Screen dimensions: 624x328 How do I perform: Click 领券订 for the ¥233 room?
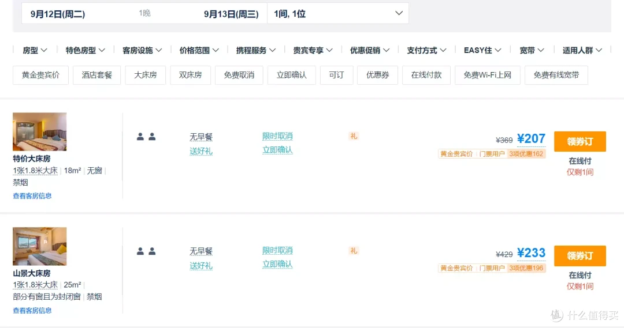click(580, 256)
